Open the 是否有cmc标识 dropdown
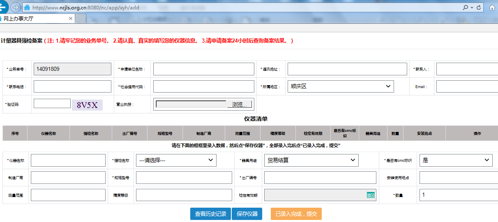The height and width of the screenshot is (222, 498). tap(456, 160)
